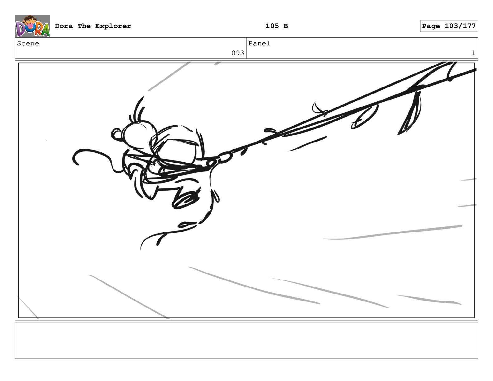Click the 'Page 103/177' box
Screen dimensions: 493x381
(x=449, y=26)
